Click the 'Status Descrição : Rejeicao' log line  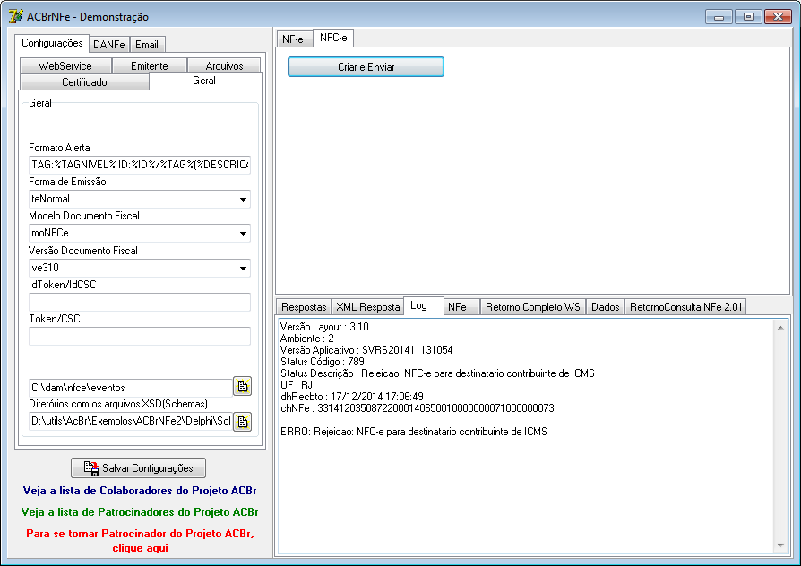(437, 373)
